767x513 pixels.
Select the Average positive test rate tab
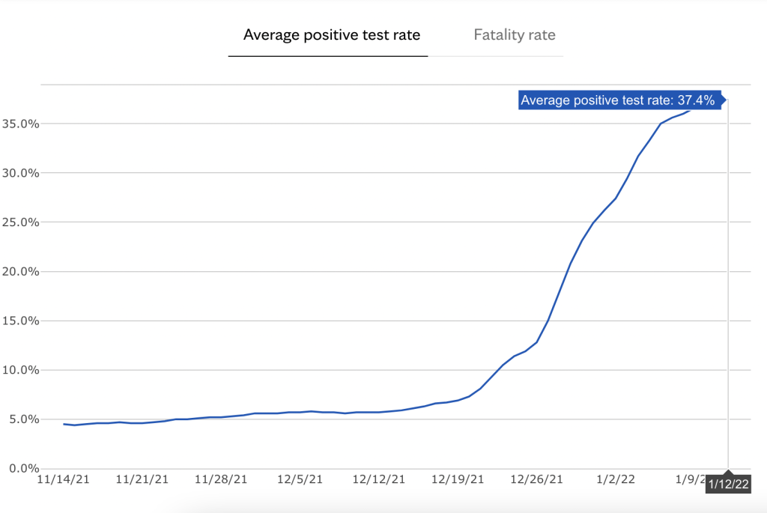pos(332,35)
